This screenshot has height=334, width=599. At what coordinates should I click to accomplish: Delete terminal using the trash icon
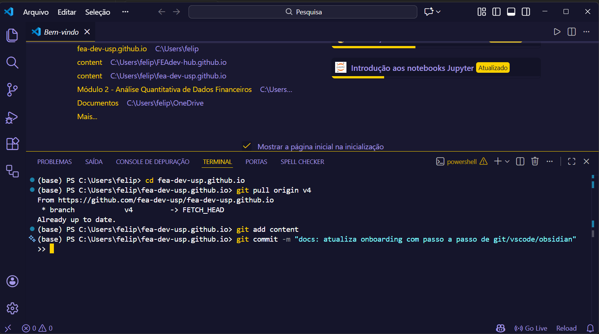coord(535,161)
